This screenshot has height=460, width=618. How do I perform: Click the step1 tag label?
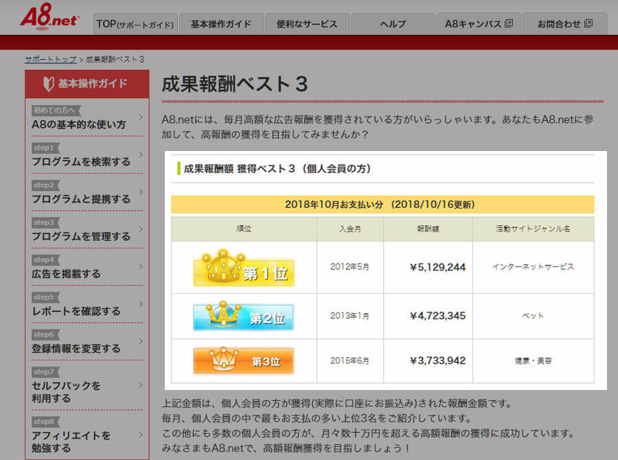[x=45, y=148]
